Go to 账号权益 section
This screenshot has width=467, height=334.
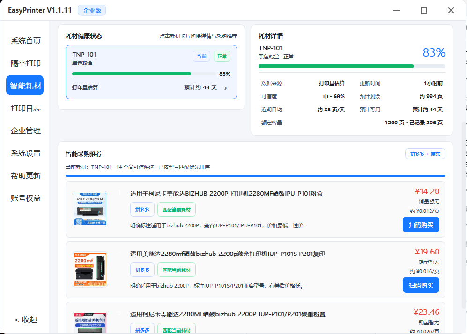pyautogui.click(x=26, y=198)
